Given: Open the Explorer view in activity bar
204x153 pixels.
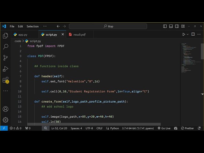Looking at the screenshot, I should point(5,36).
